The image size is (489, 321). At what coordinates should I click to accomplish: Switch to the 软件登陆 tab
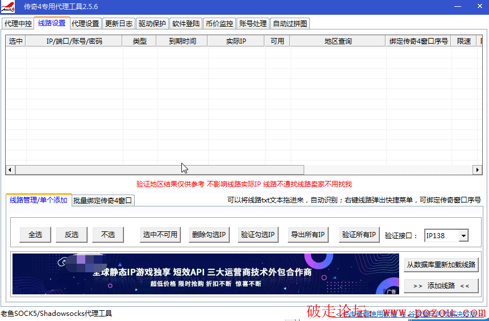point(186,24)
